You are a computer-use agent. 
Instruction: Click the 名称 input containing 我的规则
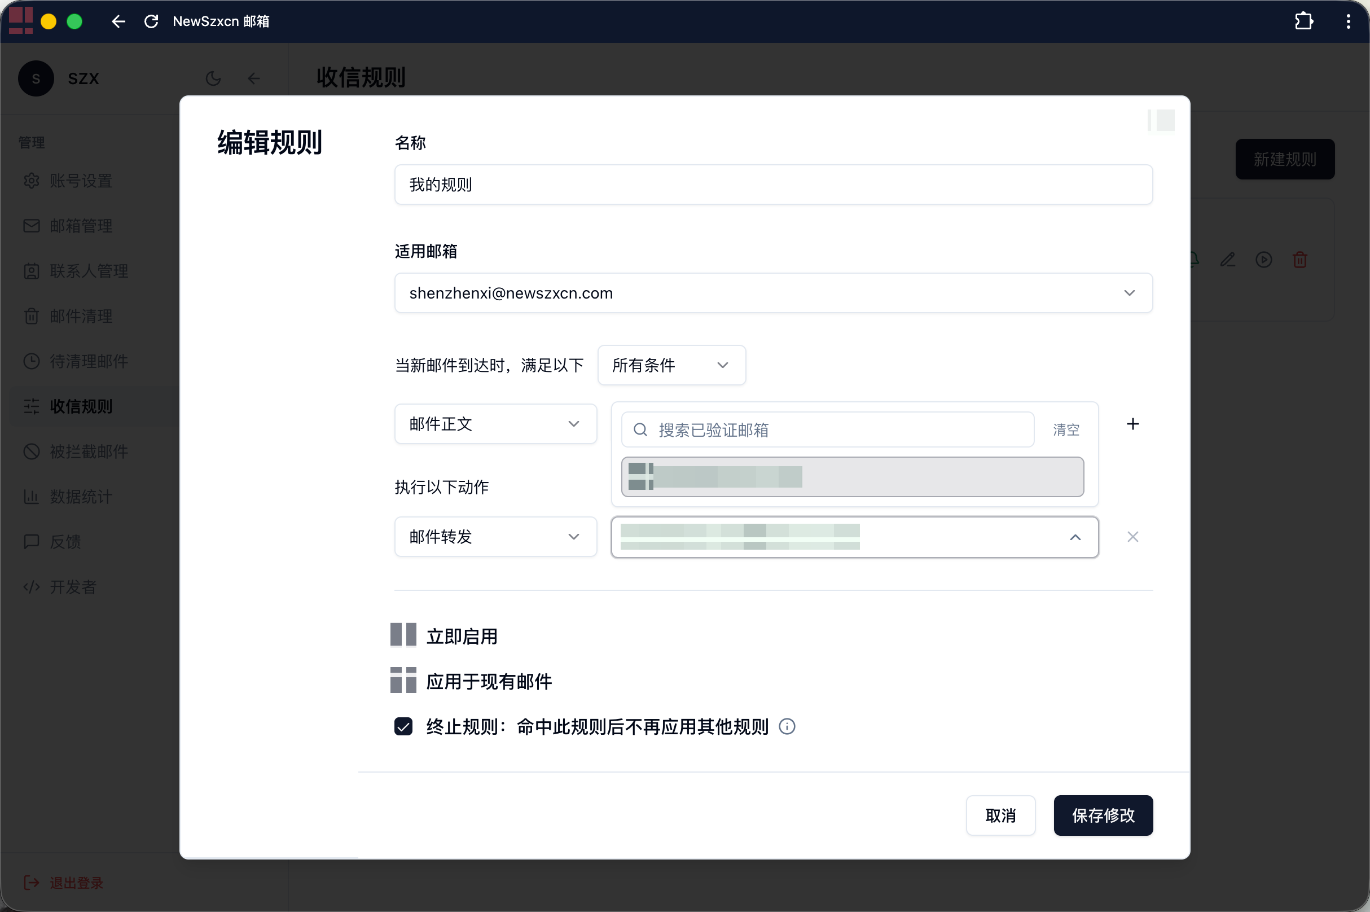pyautogui.click(x=774, y=185)
